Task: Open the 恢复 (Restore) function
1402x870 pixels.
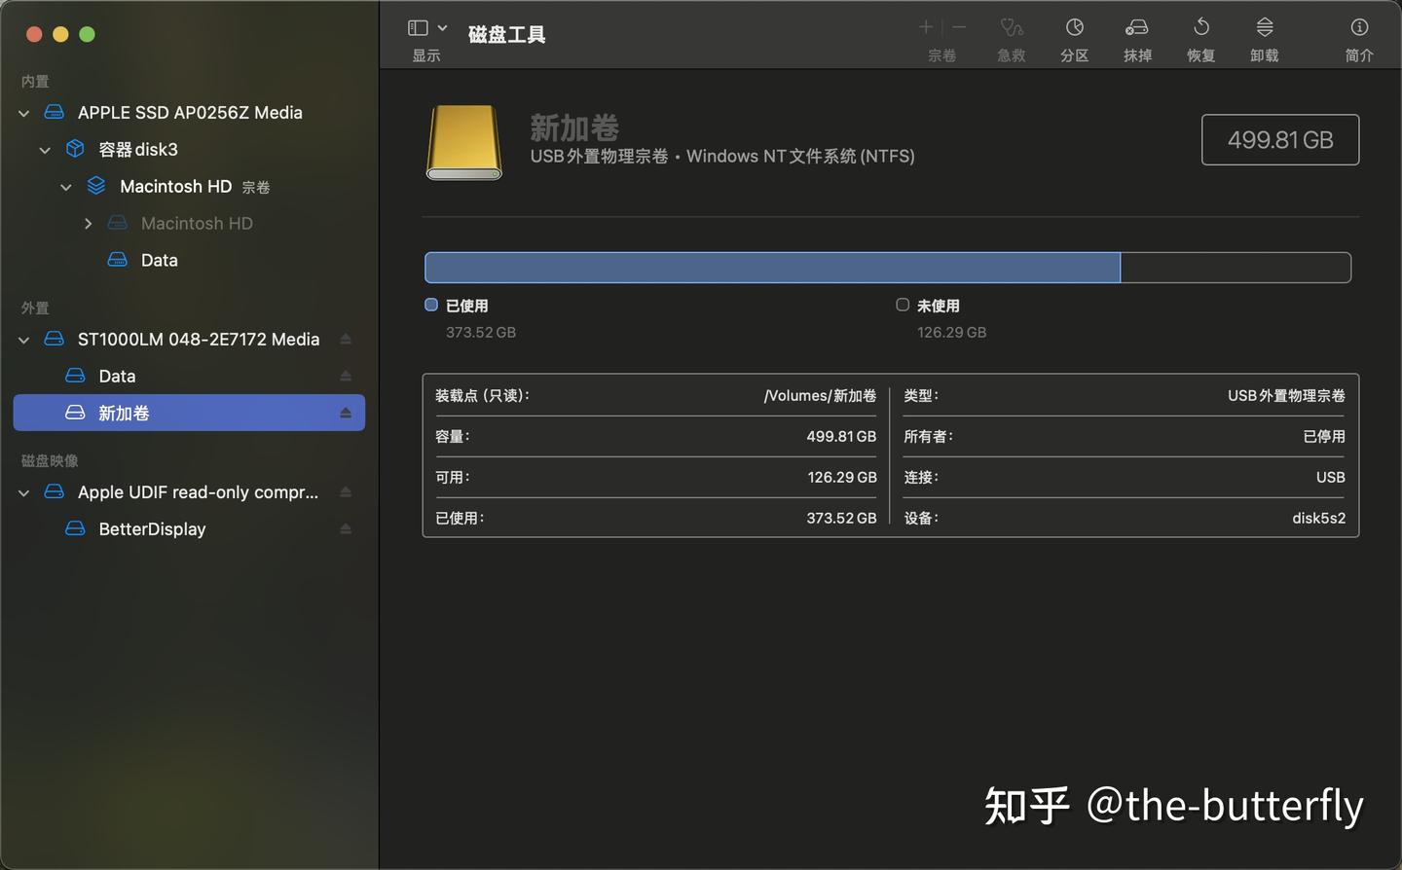Action: click(x=1200, y=37)
